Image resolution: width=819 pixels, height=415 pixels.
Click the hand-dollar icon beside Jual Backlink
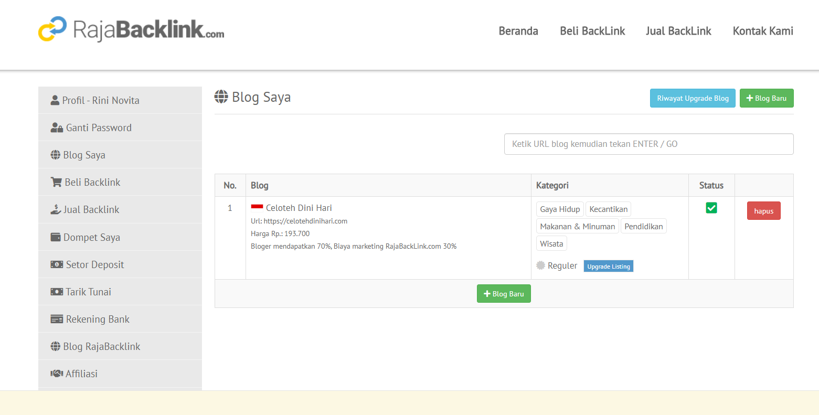(x=56, y=209)
